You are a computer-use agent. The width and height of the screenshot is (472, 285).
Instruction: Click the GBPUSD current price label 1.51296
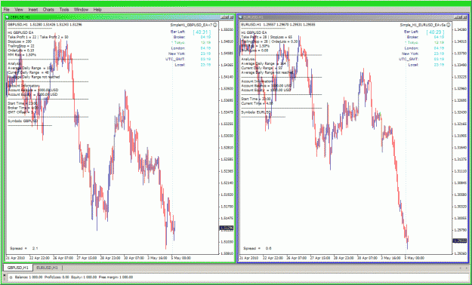click(x=227, y=228)
